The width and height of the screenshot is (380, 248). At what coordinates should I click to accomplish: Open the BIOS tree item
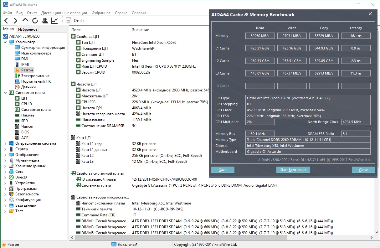coord(25,132)
